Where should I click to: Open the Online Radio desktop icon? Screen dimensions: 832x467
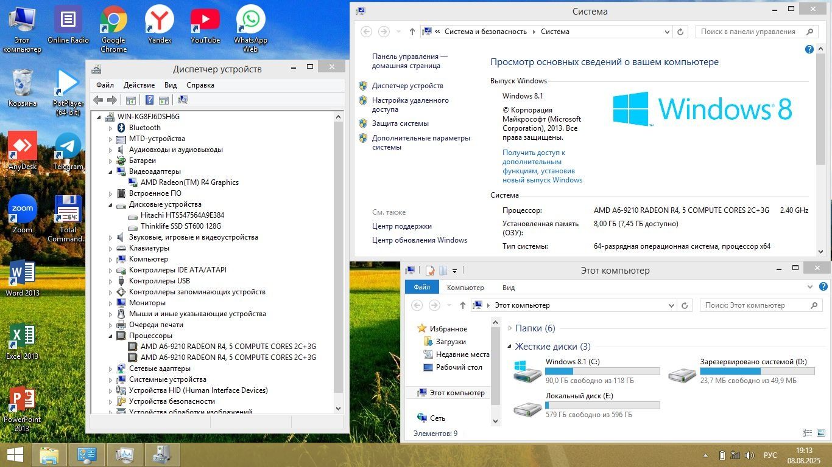[x=68, y=25]
